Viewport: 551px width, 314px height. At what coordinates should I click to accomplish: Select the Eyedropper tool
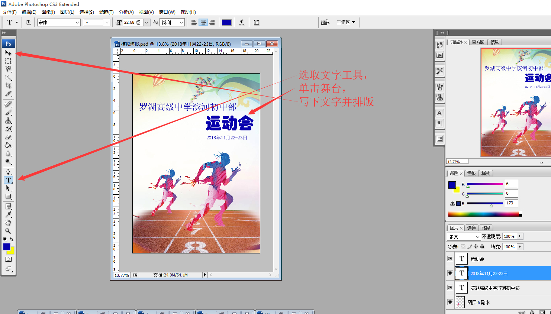tap(8, 214)
